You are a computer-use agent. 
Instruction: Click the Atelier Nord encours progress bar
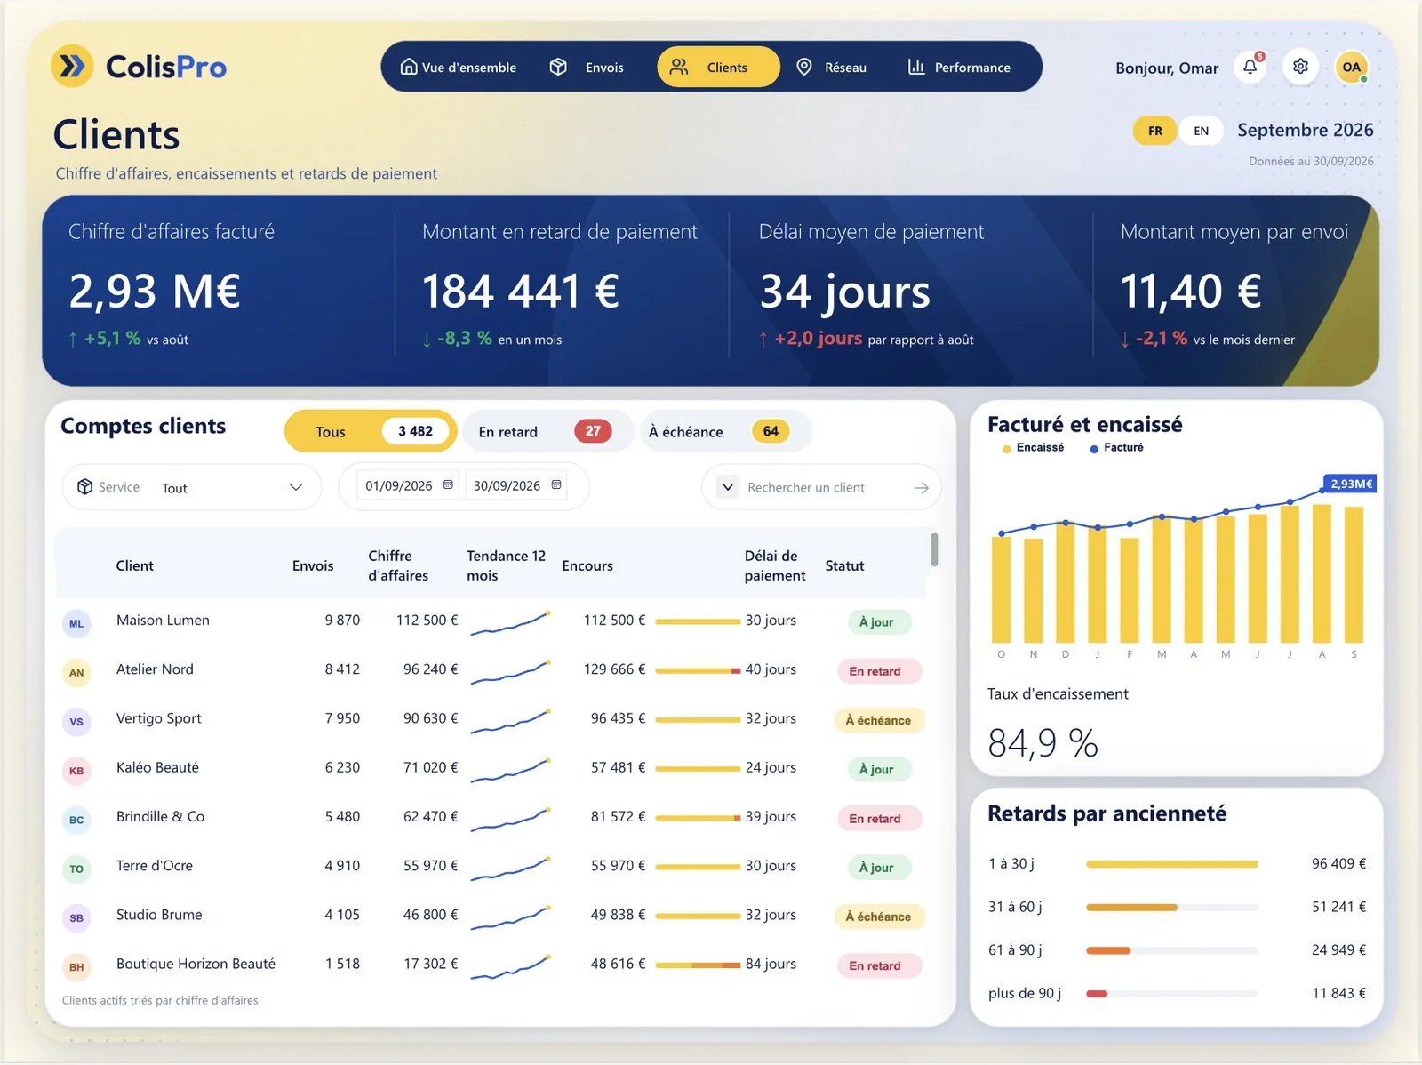coord(698,670)
